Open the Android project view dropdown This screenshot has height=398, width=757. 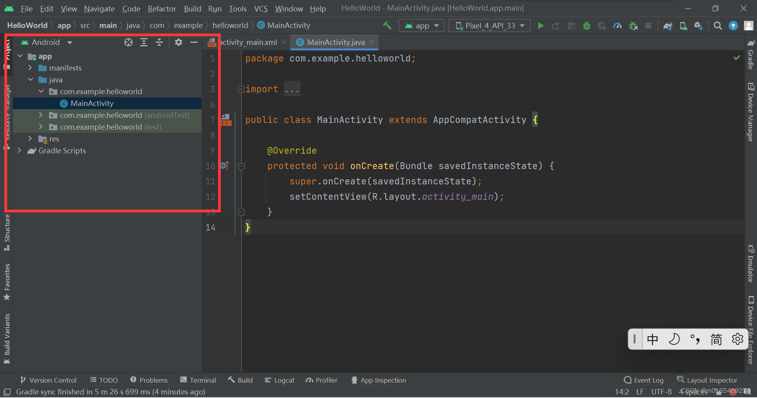(x=47, y=42)
